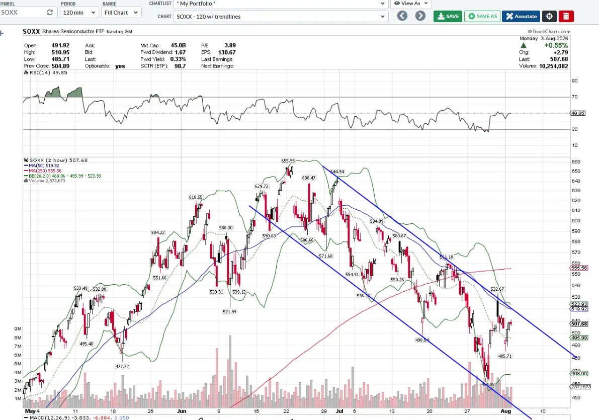Click the 638.47 price label
This screenshot has height=420, width=599.
tap(309, 178)
